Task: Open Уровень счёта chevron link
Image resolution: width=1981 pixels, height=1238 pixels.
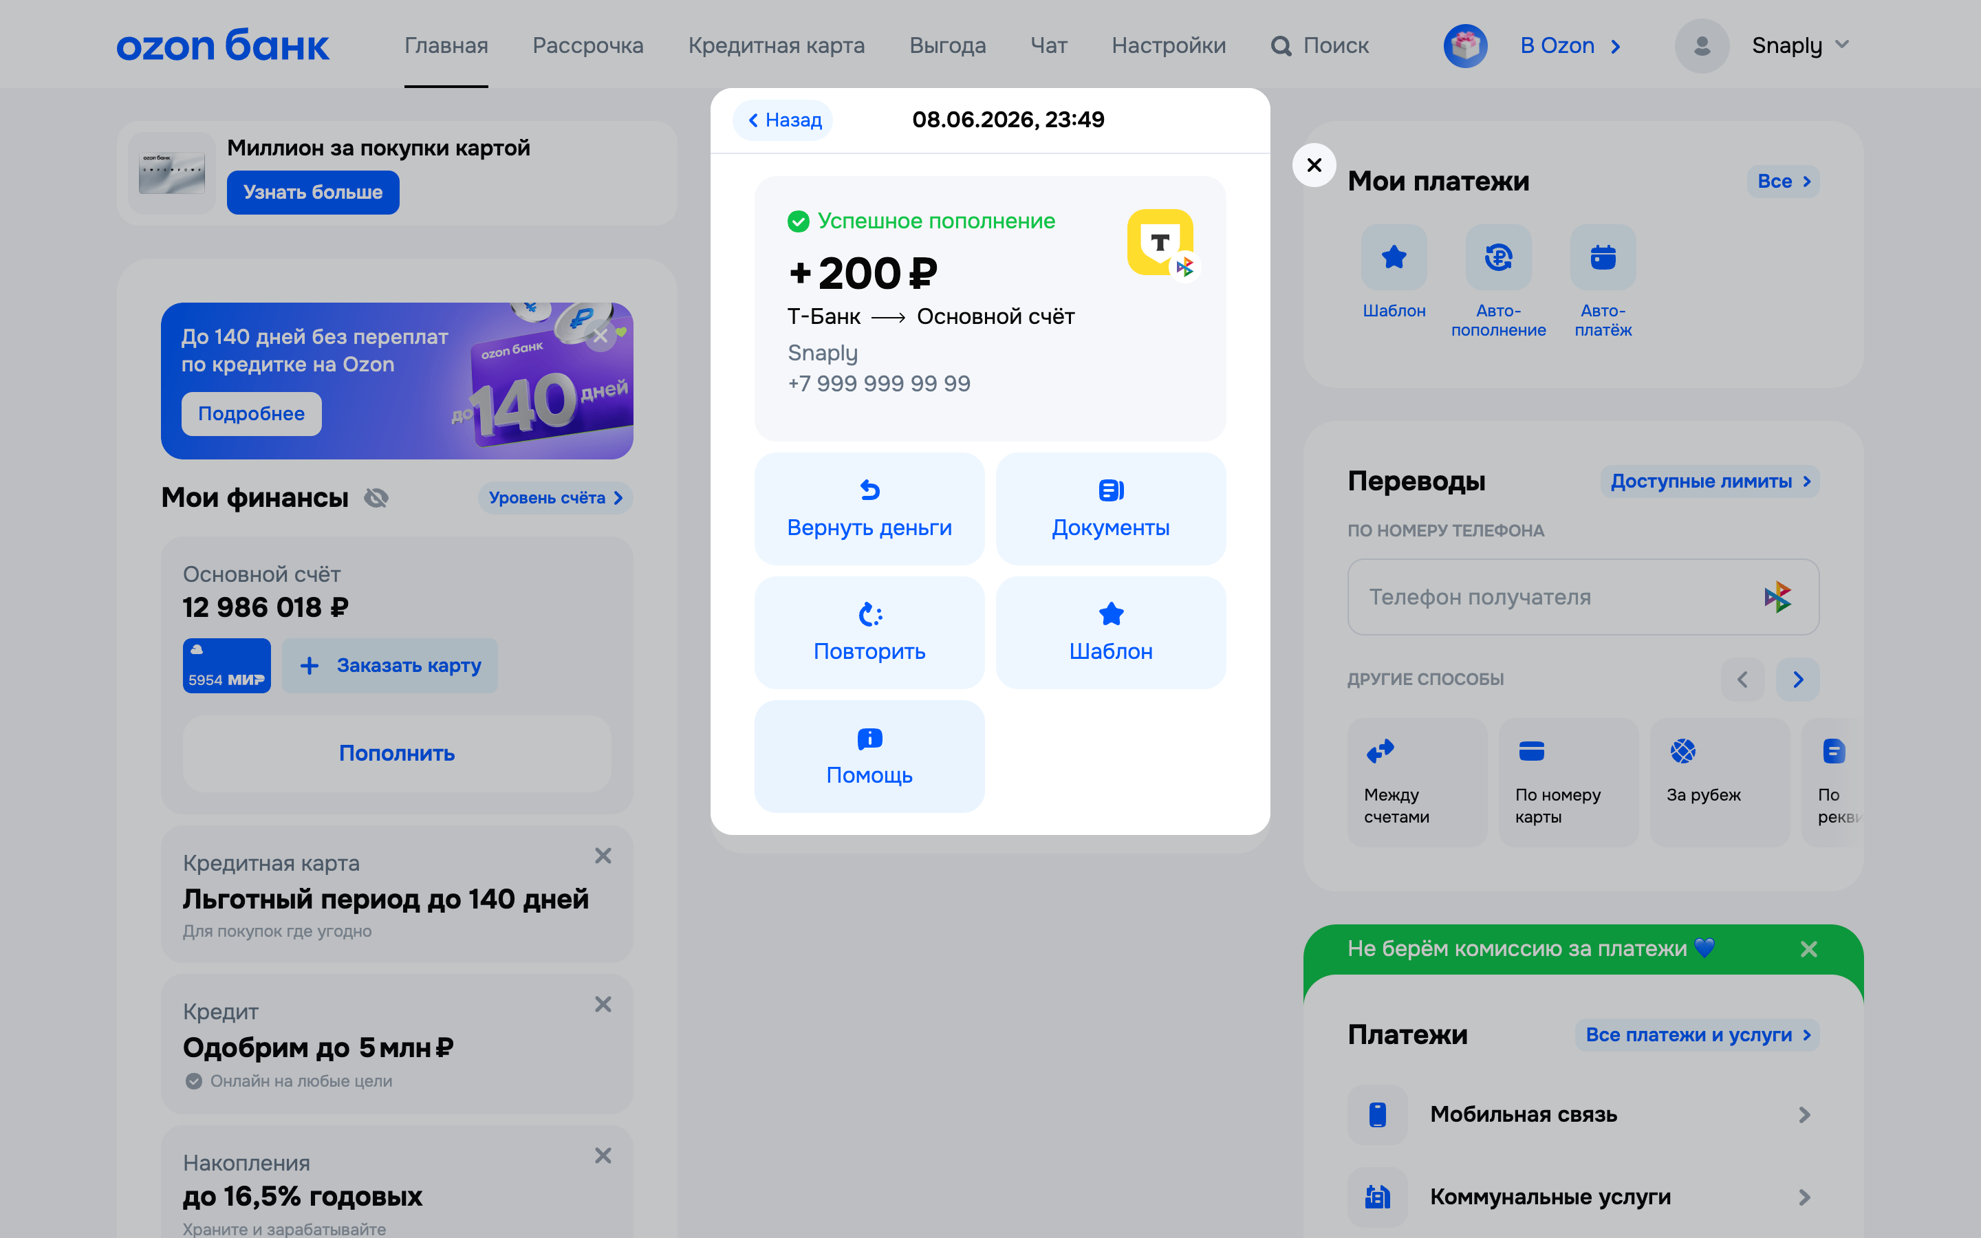Action: (555, 498)
